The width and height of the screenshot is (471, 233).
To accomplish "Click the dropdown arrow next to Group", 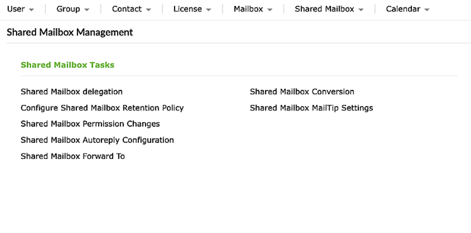I will click(86, 10).
